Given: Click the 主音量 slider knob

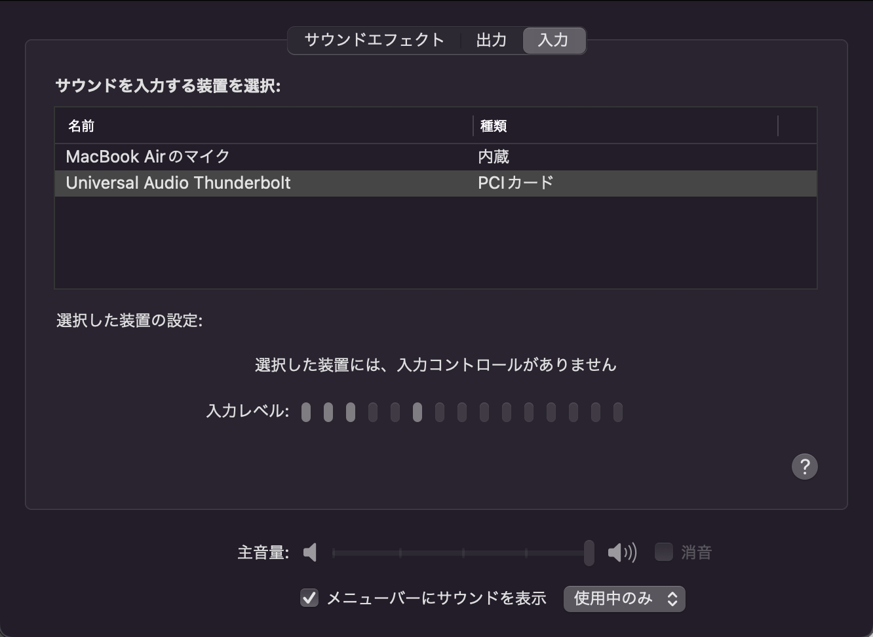Looking at the screenshot, I should pos(589,552).
